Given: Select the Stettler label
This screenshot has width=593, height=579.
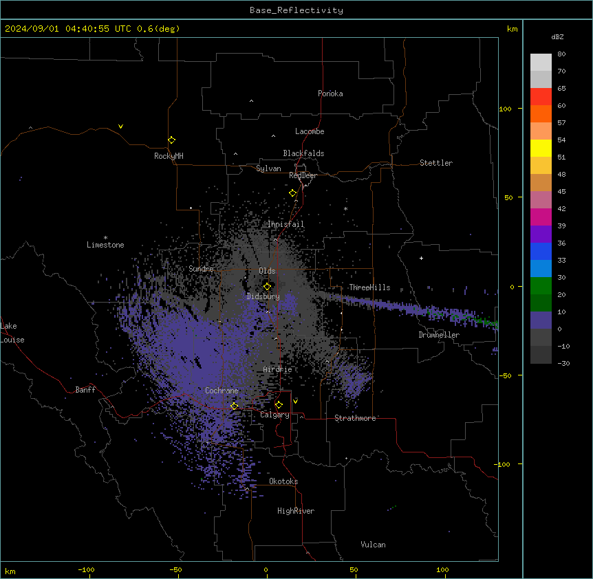Looking at the screenshot, I should pyautogui.click(x=436, y=163).
